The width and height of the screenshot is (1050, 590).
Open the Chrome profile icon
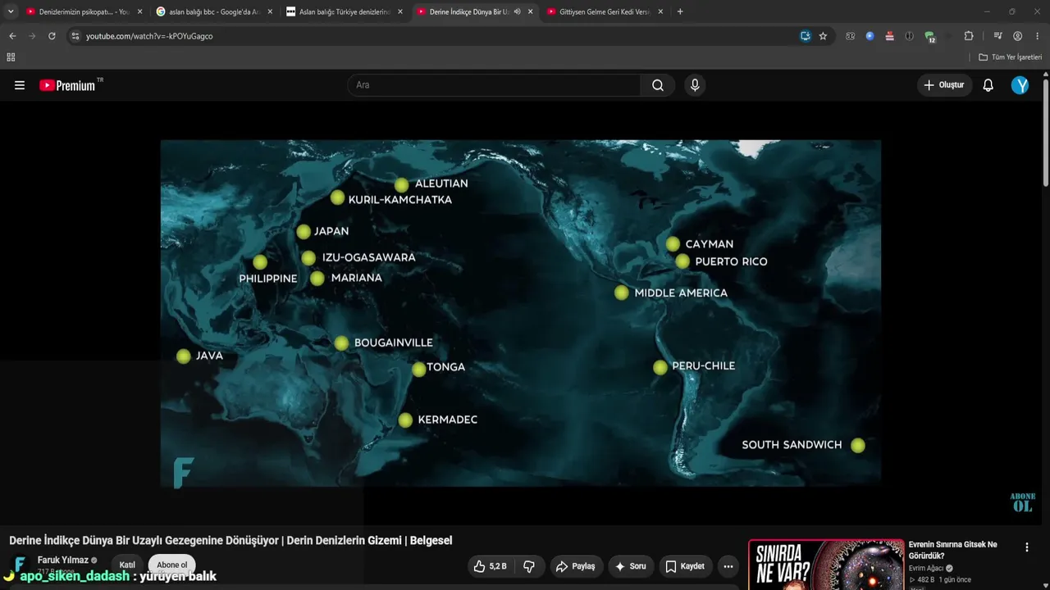point(1017,36)
